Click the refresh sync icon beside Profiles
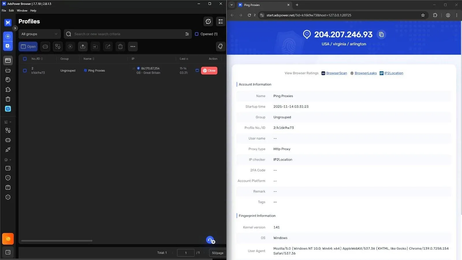Screen dimensions: 462x260 click(x=208, y=21)
